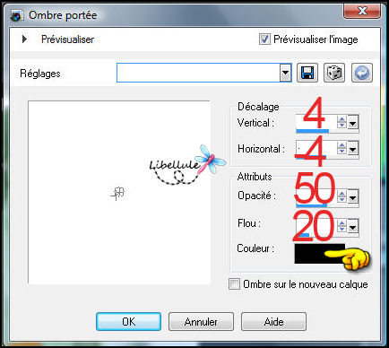Expand the Prévisualiser disclosure triangle
This screenshot has width=389, height=348.
[24, 39]
